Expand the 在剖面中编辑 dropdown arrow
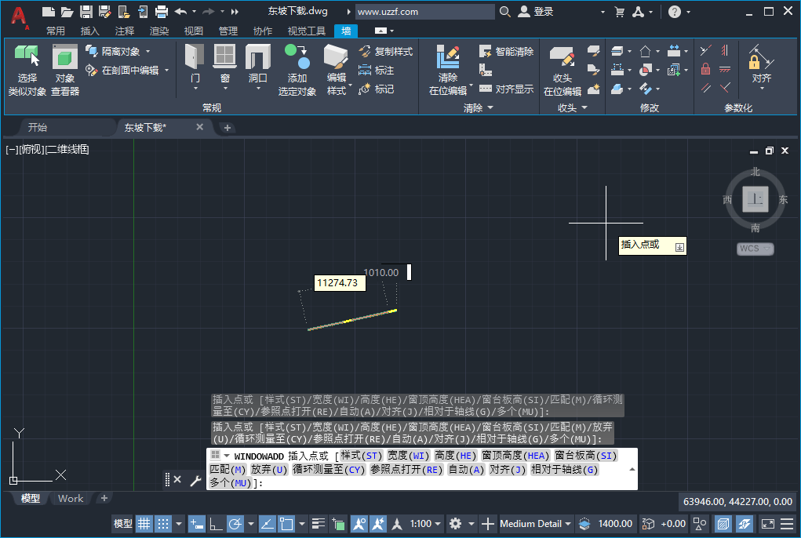Viewport: 801px width, 538px height. (166, 71)
